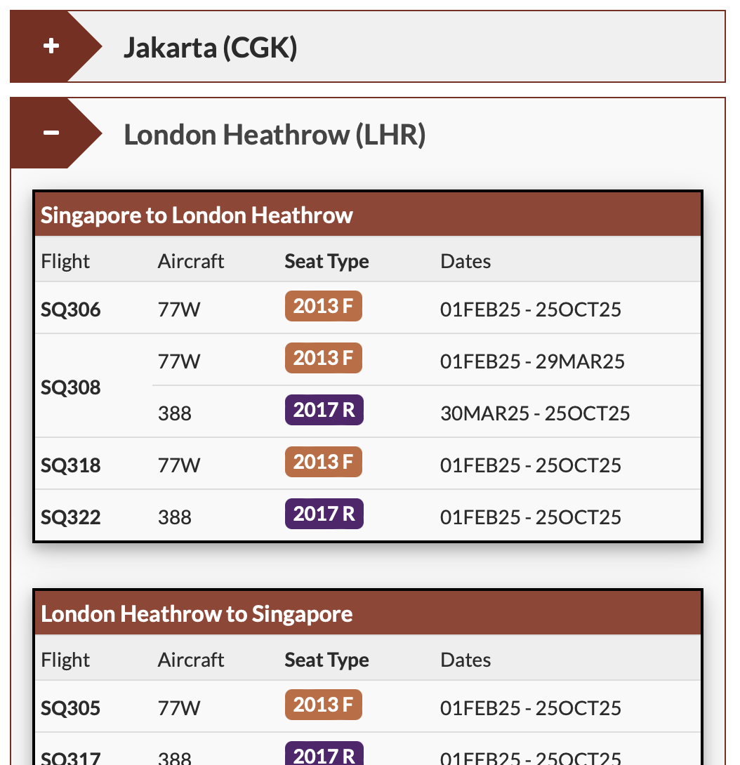Toggle the London Heathrow (LHR) header
Image resolution: width=740 pixels, height=765 pixels.
click(275, 134)
